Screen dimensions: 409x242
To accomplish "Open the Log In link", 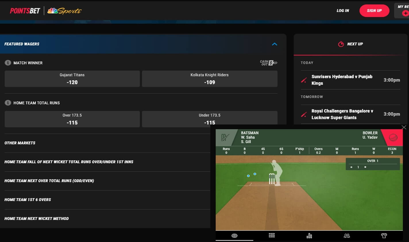I will (343, 11).
